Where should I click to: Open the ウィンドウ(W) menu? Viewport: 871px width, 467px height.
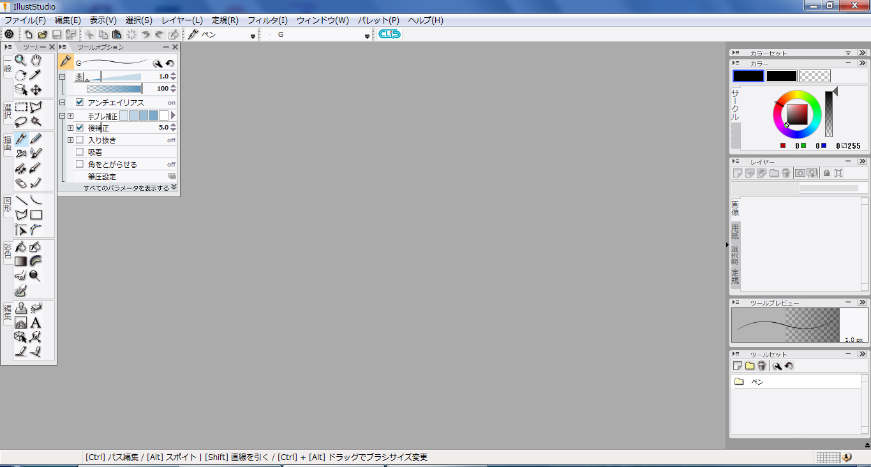point(323,20)
